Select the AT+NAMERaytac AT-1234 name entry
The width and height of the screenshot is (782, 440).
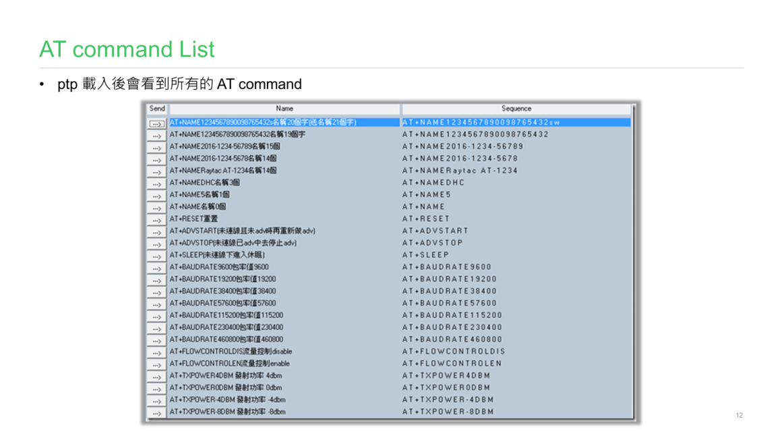tap(223, 171)
